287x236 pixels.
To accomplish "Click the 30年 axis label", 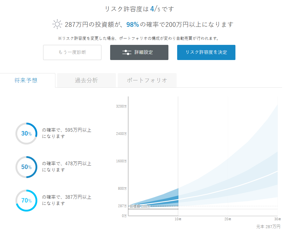I will [277, 219].
